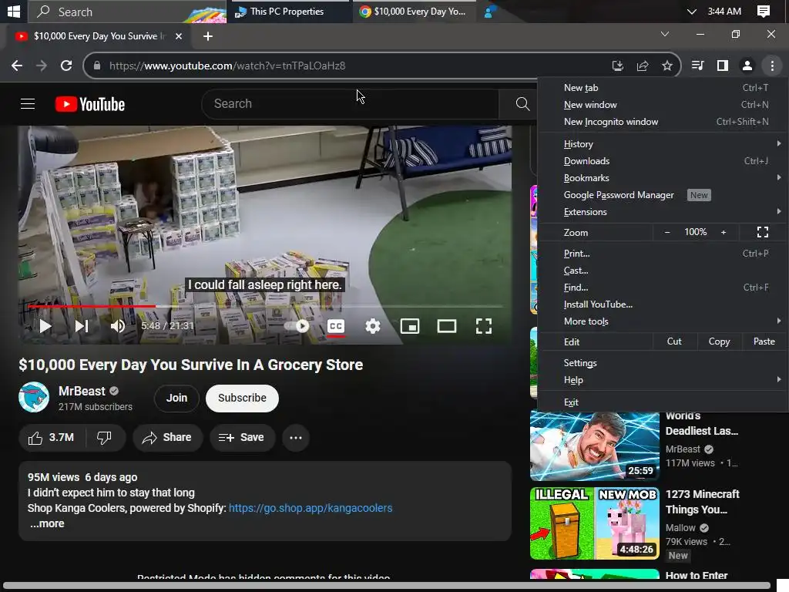Open more actions three-dot button under video

296,438
